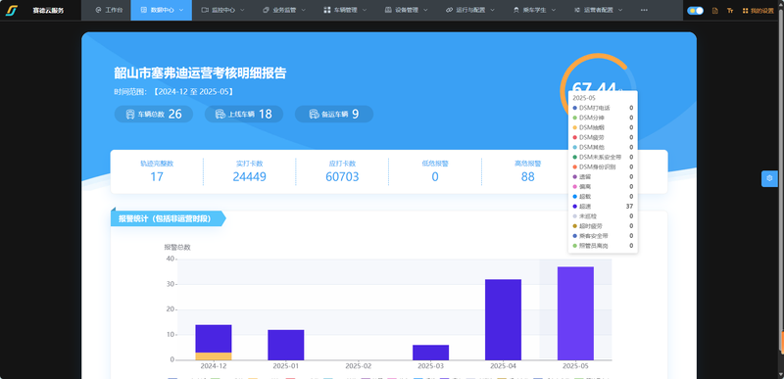Click the 超速 row in the tooltip
The height and width of the screenshot is (379, 784).
click(x=603, y=207)
